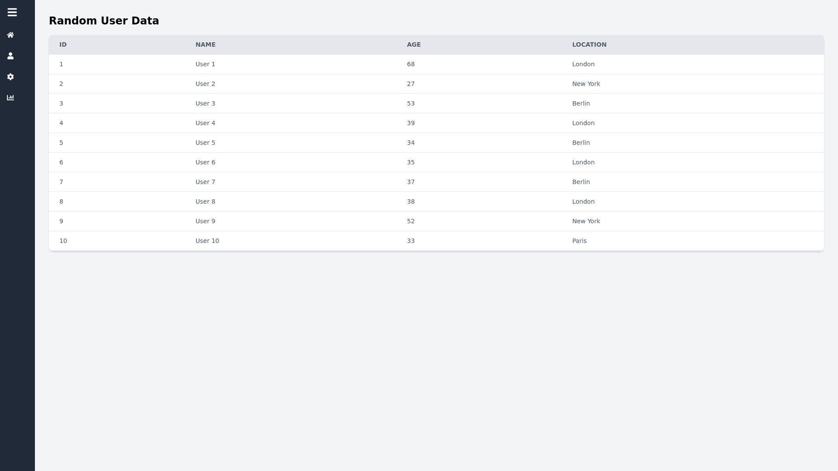Select the User 7 name cell
The height and width of the screenshot is (471, 838).
point(205,182)
